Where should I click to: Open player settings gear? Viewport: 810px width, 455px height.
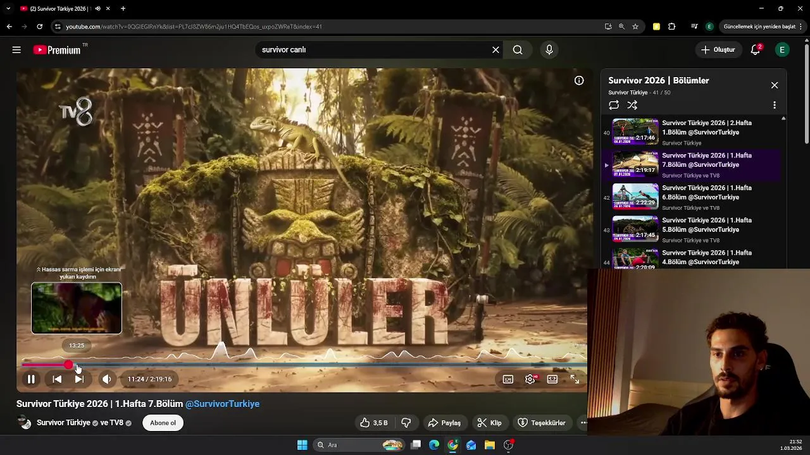[x=530, y=379]
